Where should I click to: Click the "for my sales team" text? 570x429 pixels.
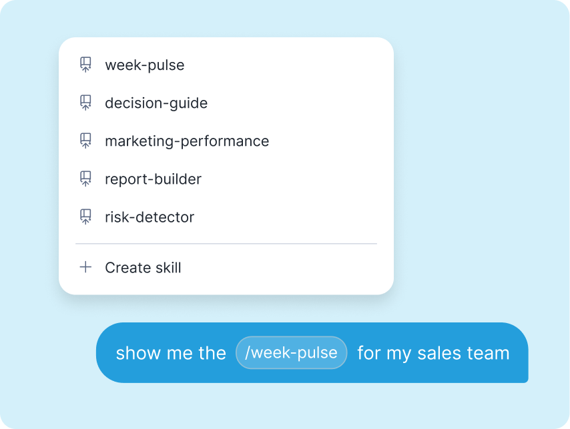[433, 353]
